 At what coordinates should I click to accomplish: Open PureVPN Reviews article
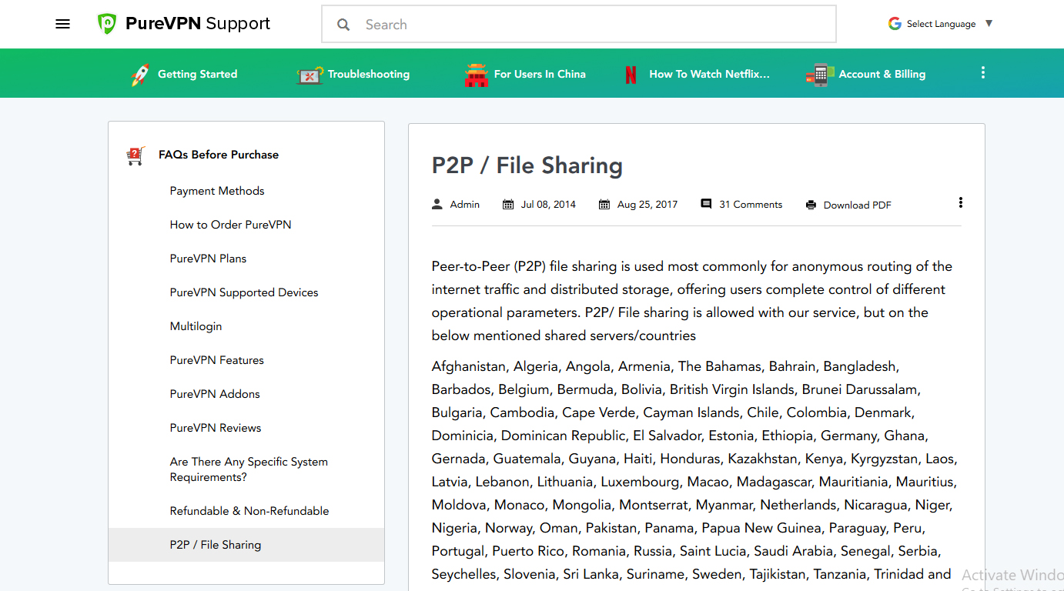[216, 428]
